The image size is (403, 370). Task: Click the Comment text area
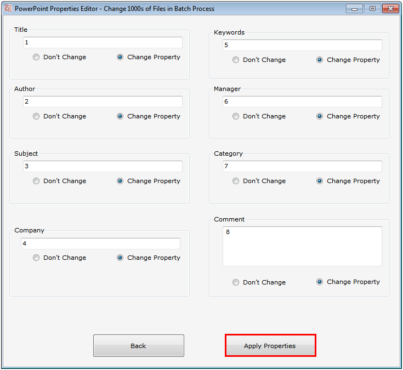click(302, 247)
